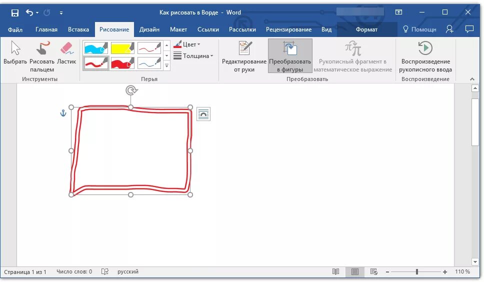Pick the thin red pen, top row
Image resolution: width=484 pixels, height=282 pixels.
(149, 47)
